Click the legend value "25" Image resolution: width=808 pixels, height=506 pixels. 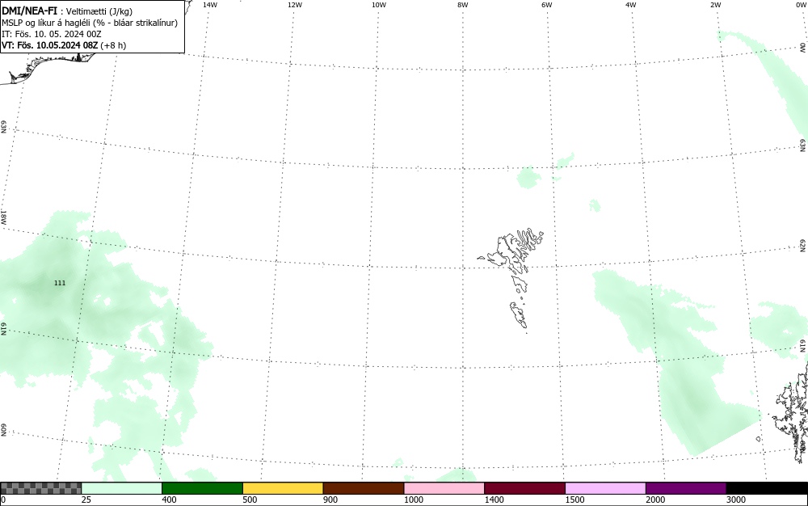click(x=86, y=500)
